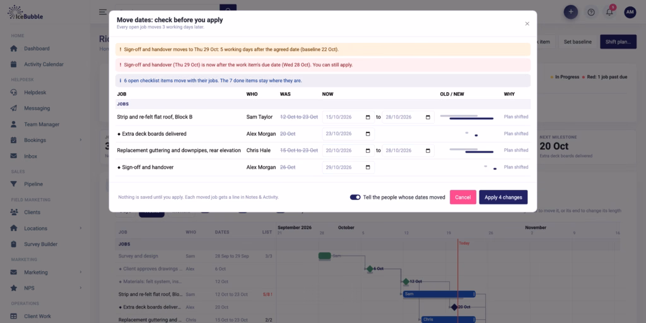The width and height of the screenshot is (646, 323).
Task: Open Inbox envelope icon
Action: (x=14, y=156)
